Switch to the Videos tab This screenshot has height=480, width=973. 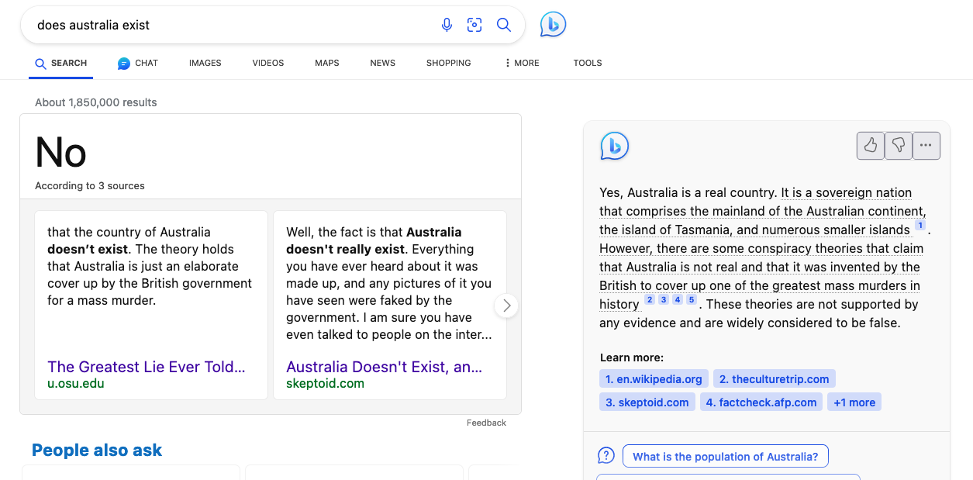[268, 63]
